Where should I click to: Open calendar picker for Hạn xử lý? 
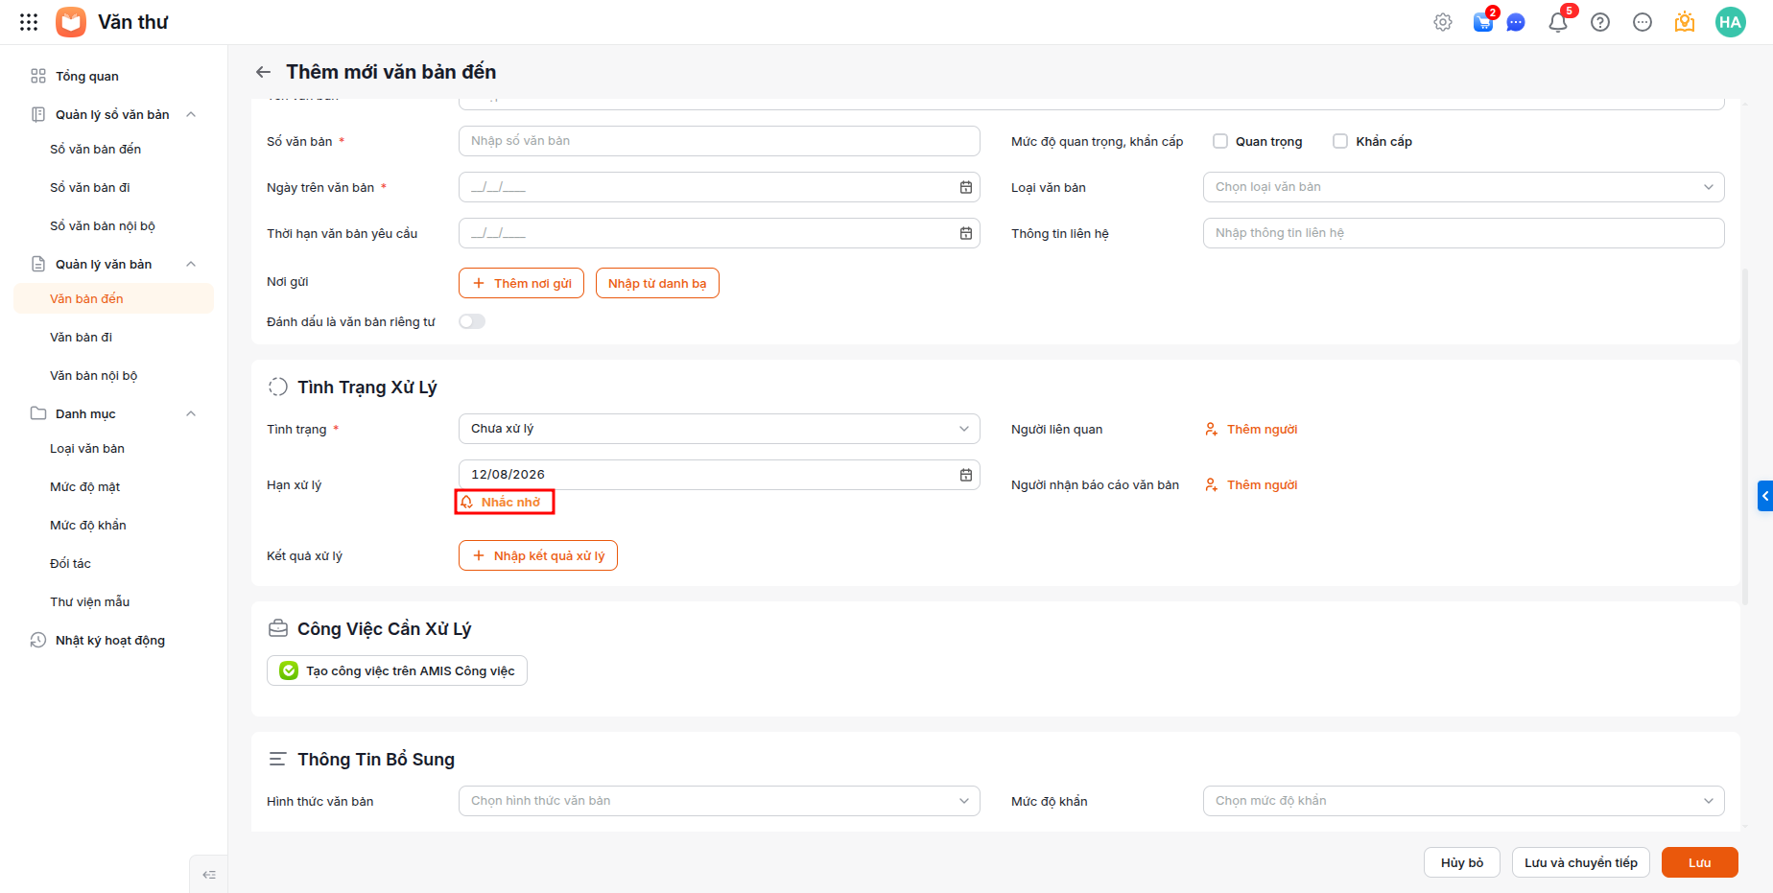966,475
